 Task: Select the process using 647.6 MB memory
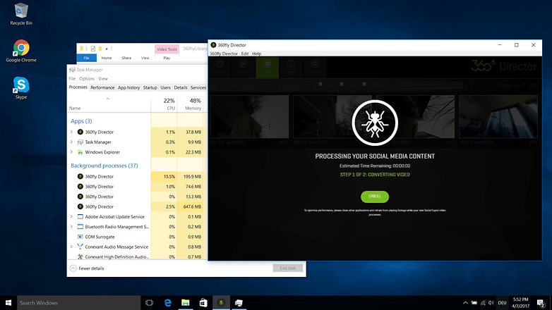coord(138,206)
